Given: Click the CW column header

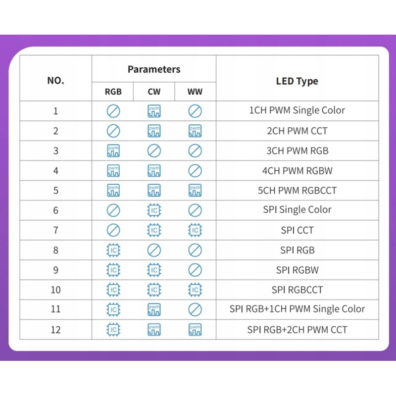Looking at the screenshot, I should 154,92.
